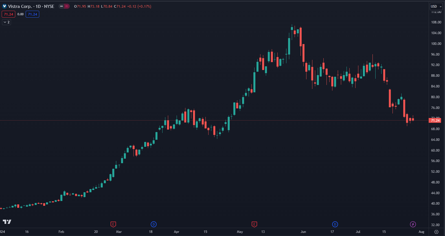Click the 60.00 price axis label

(x=435, y=150)
